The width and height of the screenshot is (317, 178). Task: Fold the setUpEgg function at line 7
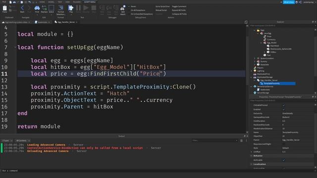point(15,47)
